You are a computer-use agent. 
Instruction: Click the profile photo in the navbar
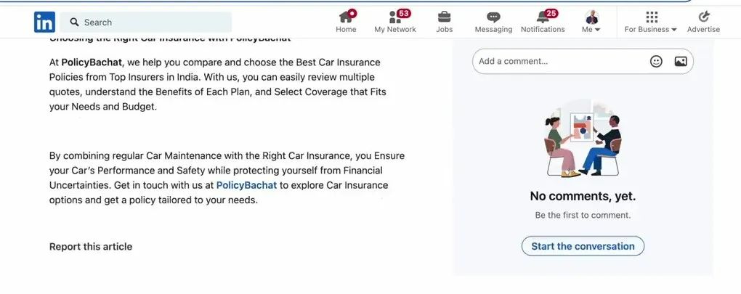[x=592, y=17]
